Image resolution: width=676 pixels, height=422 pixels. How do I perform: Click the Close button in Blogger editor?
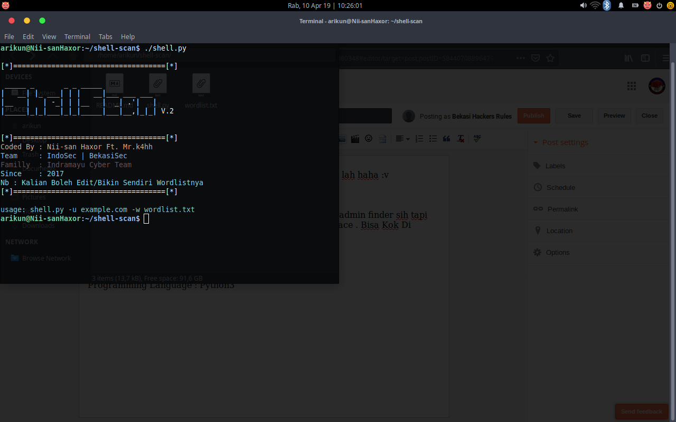click(x=650, y=116)
